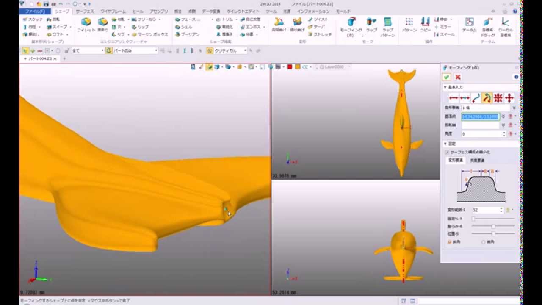Click the データム (Datum) icon
This screenshot has height=305, width=542.
pyautogui.click(x=469, y=25)
